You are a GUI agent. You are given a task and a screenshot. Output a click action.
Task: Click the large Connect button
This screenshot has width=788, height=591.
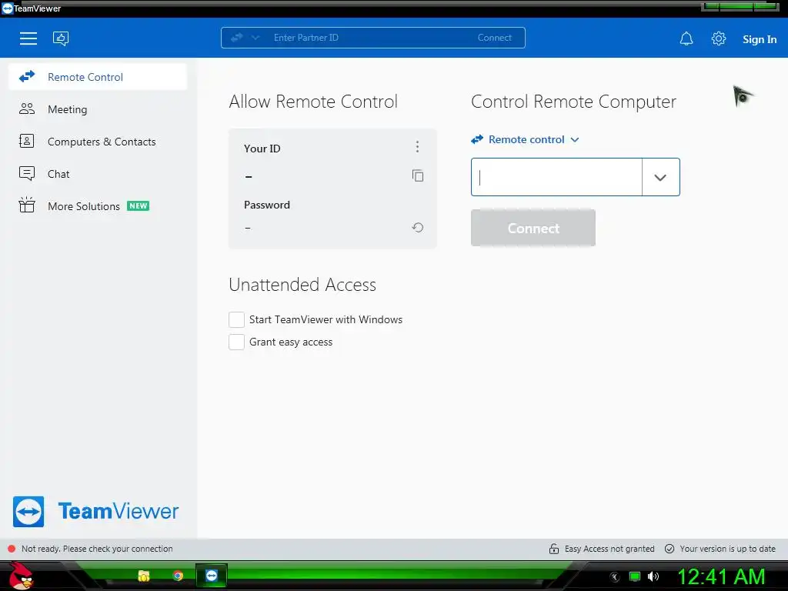pyautogui.click(x=533, y=228)
